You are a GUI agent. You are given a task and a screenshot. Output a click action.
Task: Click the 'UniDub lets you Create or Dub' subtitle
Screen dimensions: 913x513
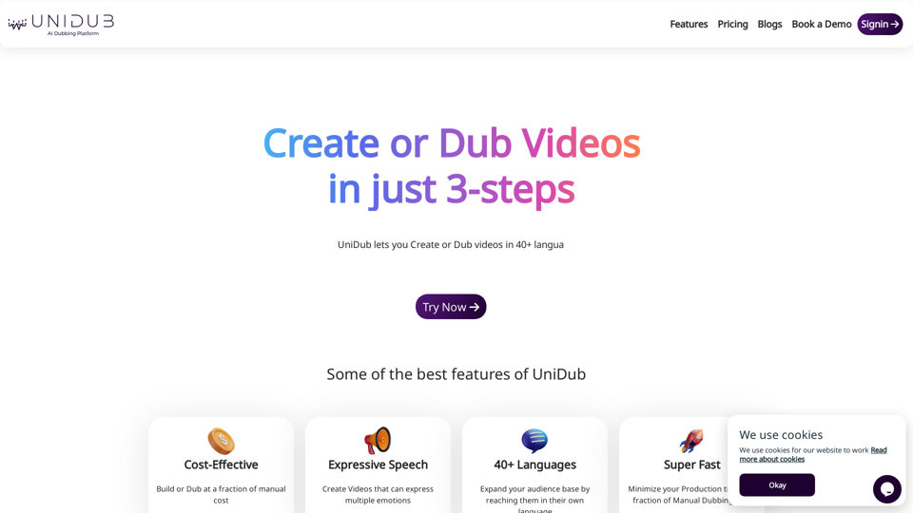(x=451, y=244)
